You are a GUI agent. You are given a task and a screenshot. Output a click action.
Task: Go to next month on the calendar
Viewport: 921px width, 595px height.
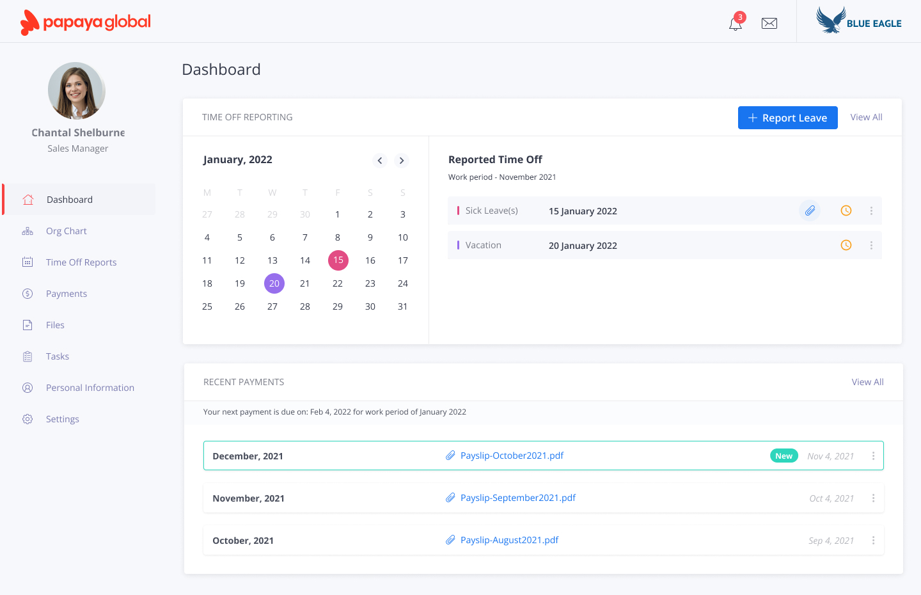pos(402,161)
